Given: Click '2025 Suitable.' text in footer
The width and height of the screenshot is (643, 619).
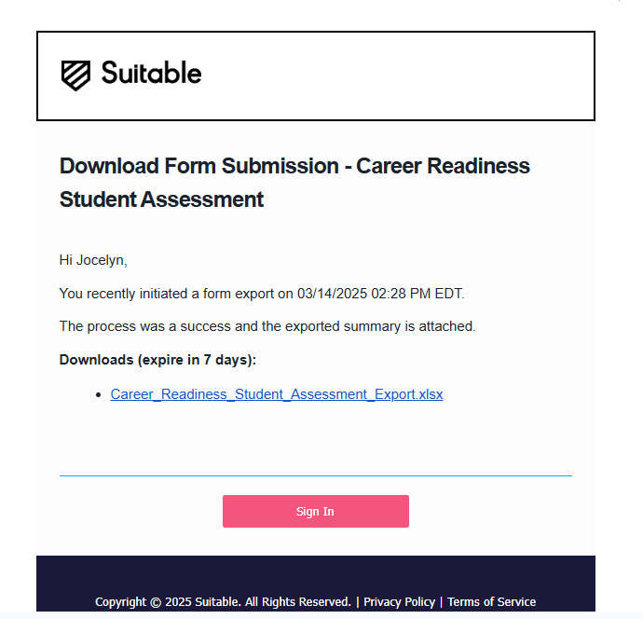Looking at the screenshot, I should pyautogui.click(x=203, y=602).
